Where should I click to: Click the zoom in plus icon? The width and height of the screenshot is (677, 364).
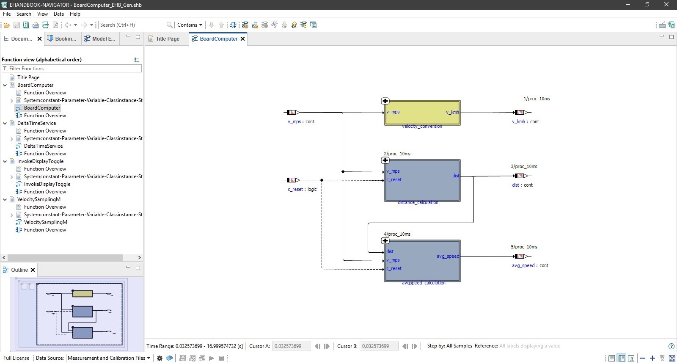click(652, 358)
